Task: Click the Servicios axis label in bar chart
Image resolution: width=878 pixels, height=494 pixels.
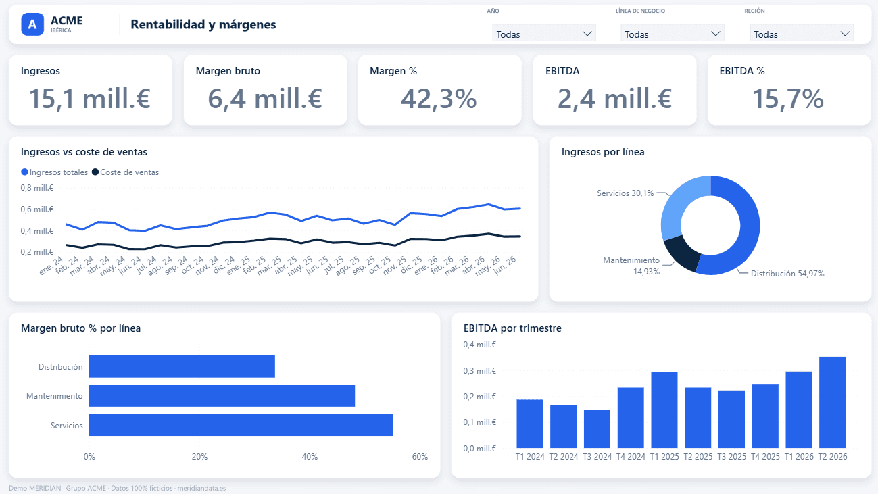Action: click(x=67, y=426)
